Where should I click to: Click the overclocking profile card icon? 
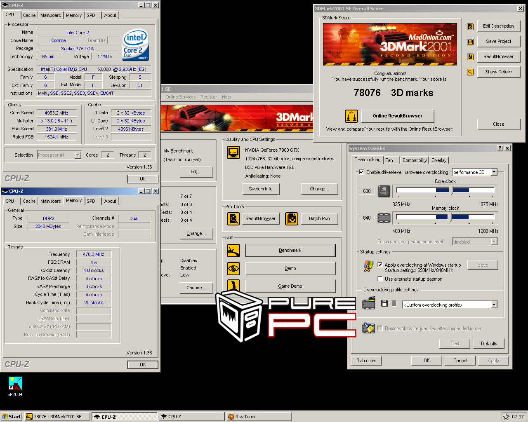coord(369,303)
